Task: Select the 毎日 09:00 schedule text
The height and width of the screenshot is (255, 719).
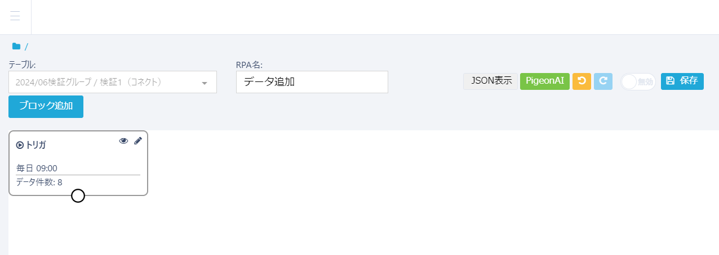Action: tap(37, 168)
